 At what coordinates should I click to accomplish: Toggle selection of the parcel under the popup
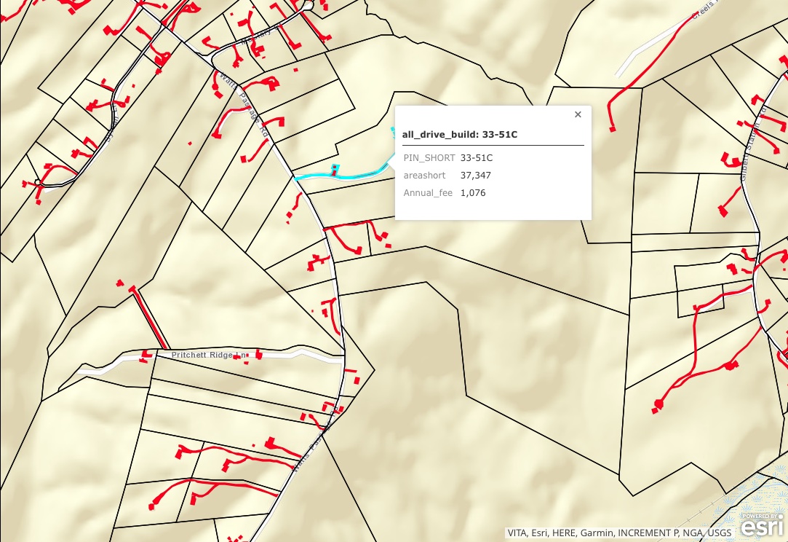click(x=473, y=240)
